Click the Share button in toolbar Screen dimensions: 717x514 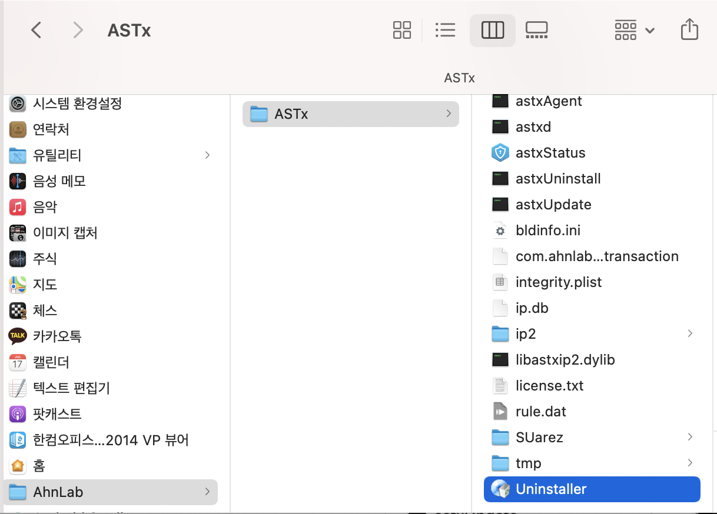coord(689,29)
